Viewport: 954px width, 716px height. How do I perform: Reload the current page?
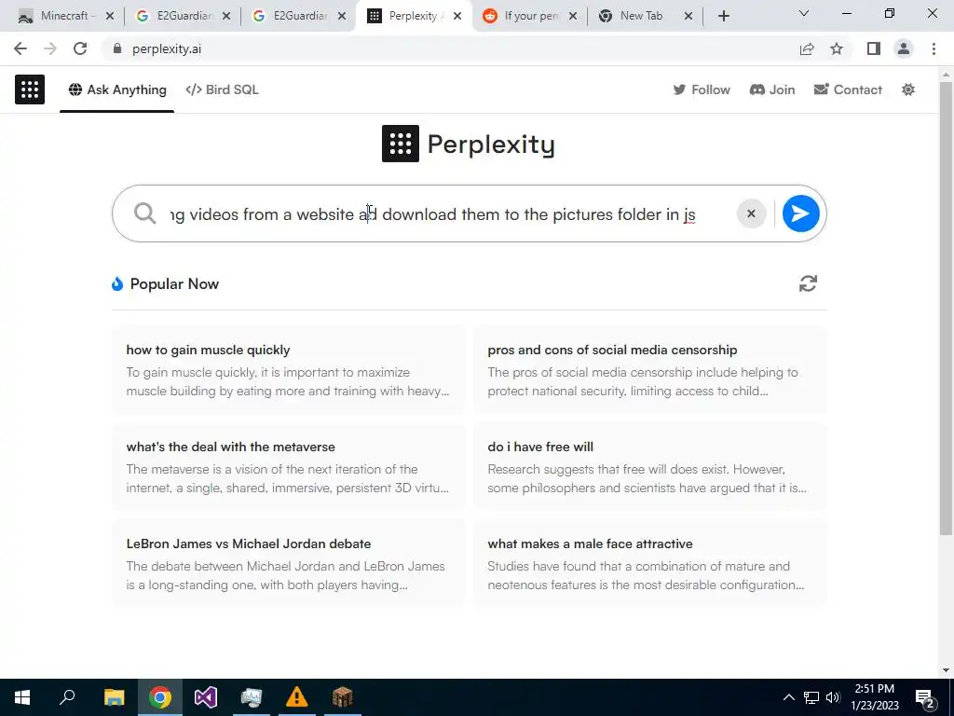click(80, 48)
